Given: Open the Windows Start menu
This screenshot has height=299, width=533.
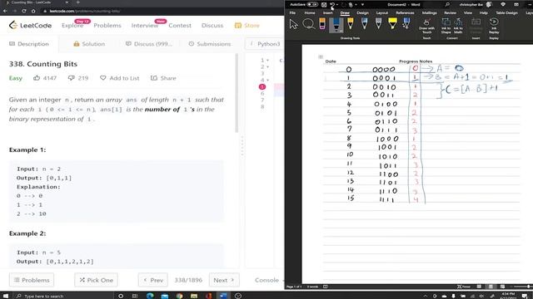Looking at the screenshot, I should pos(6,296).
